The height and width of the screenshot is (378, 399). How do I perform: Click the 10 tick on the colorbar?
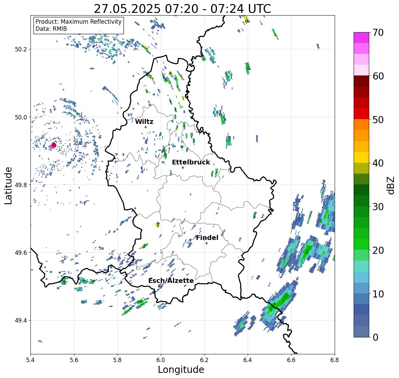[x=378, y=294]
